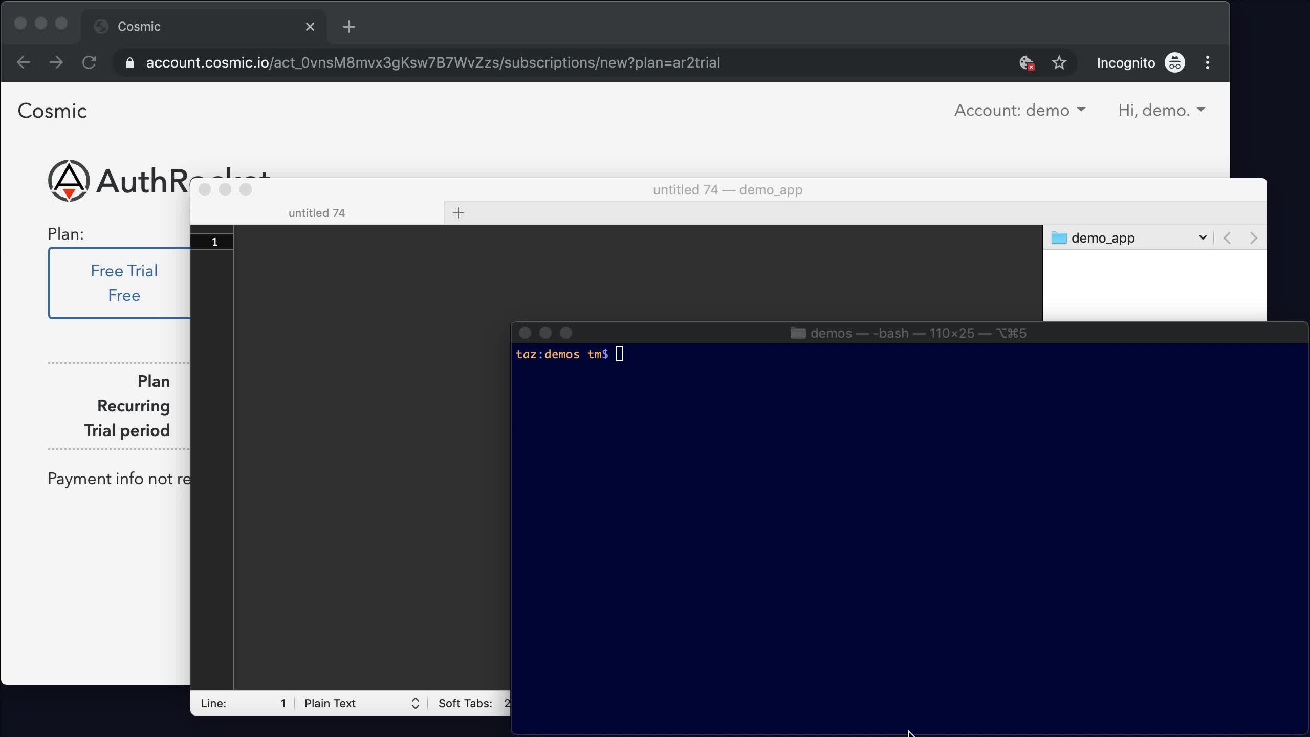Viewport: 1310px width, 737px height.
Task: Click line number 1 in editor gutter
Action: (214, 242)
